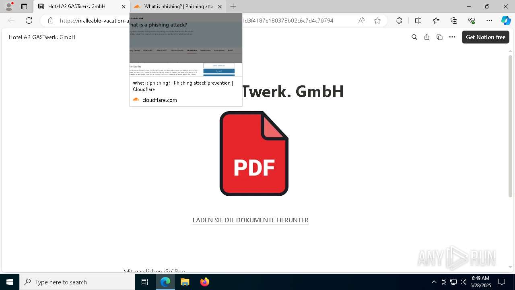Image resolution: width=515 pixels, height=290 pixels.
Task: Click the tab preview thumbnail image
Action: coord(186,44)
